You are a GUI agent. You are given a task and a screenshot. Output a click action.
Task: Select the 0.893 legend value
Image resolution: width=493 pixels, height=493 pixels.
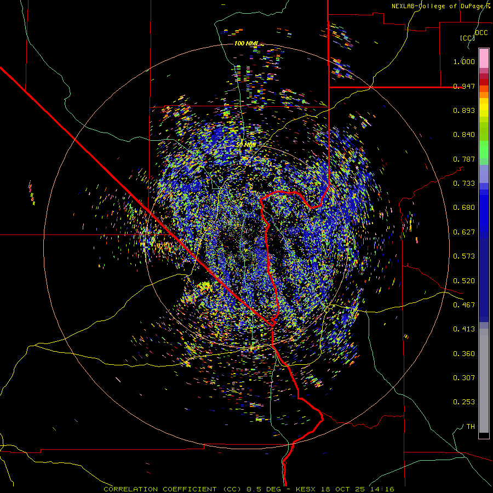pos(464,110)
